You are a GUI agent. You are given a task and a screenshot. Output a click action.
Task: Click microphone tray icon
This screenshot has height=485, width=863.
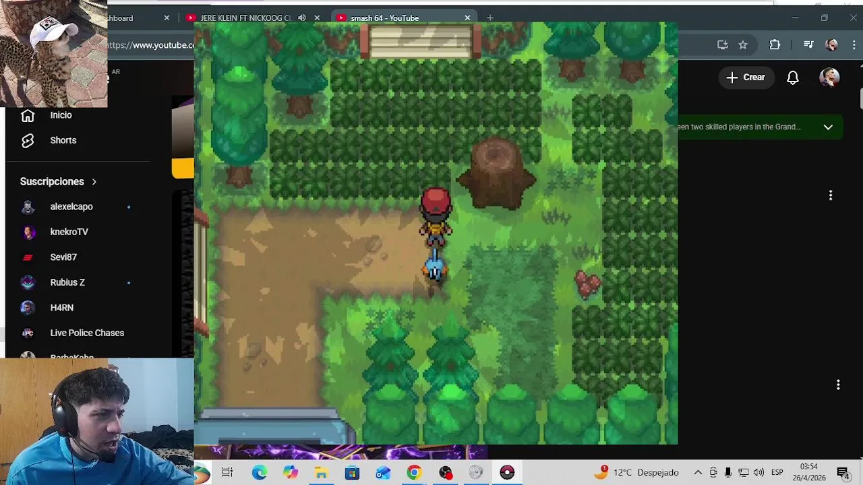728,473
